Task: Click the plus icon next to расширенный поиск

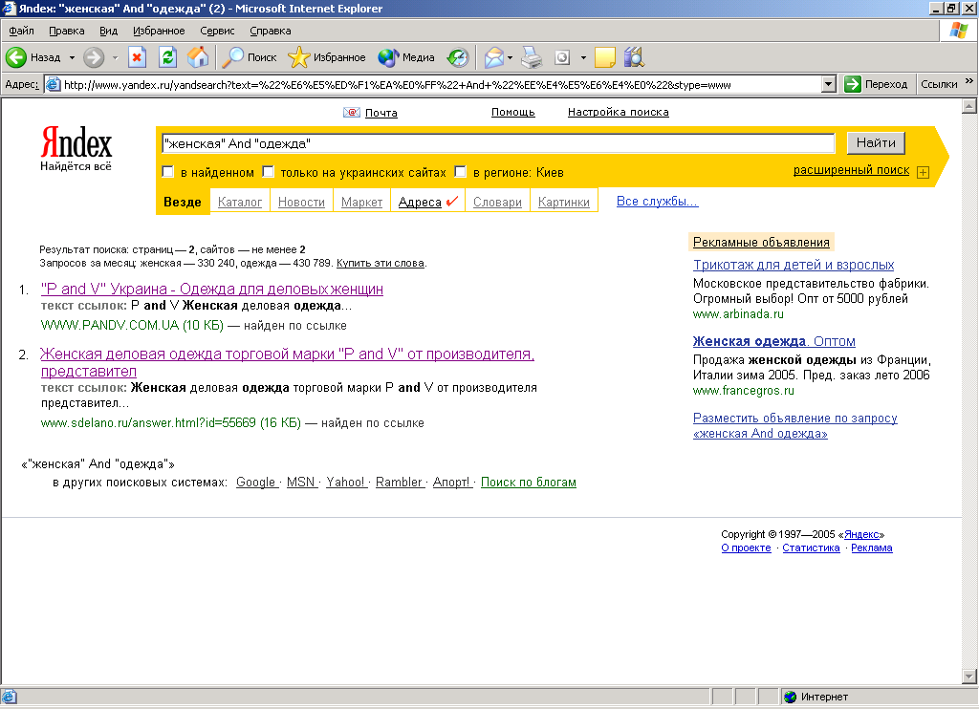Action: pyautogui.click(x=923, y=172)
